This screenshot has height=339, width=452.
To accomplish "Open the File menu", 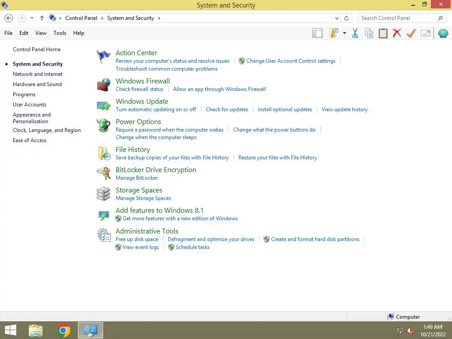I will pyautogui.click(x=8, y=33).
